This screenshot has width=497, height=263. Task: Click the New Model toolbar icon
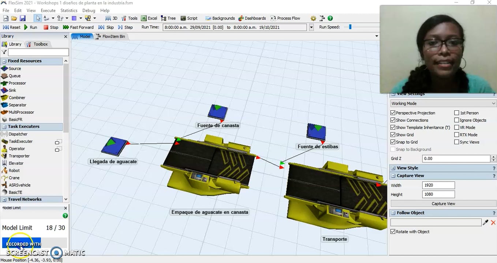point(6,18)
